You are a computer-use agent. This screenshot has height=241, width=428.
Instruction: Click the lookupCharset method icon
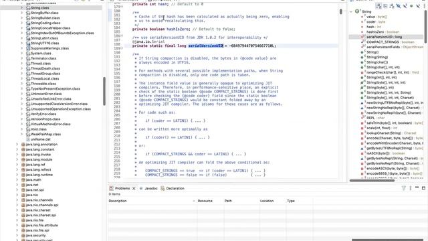(x=362, y=133)
